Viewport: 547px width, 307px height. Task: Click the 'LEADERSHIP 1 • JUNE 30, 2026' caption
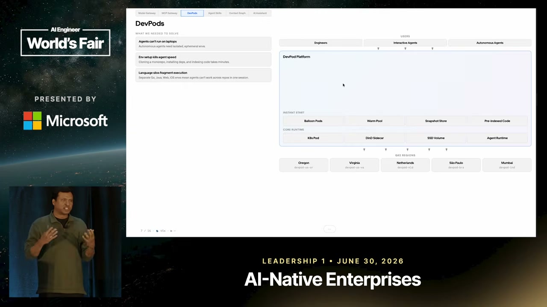pos(333,261)
